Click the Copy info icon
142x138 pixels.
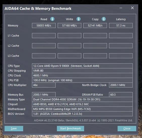click(104, 19)
